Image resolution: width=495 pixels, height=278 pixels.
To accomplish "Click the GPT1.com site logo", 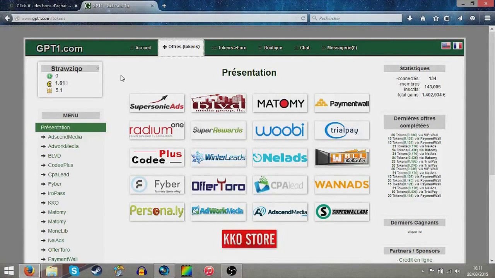I will 60,48.
